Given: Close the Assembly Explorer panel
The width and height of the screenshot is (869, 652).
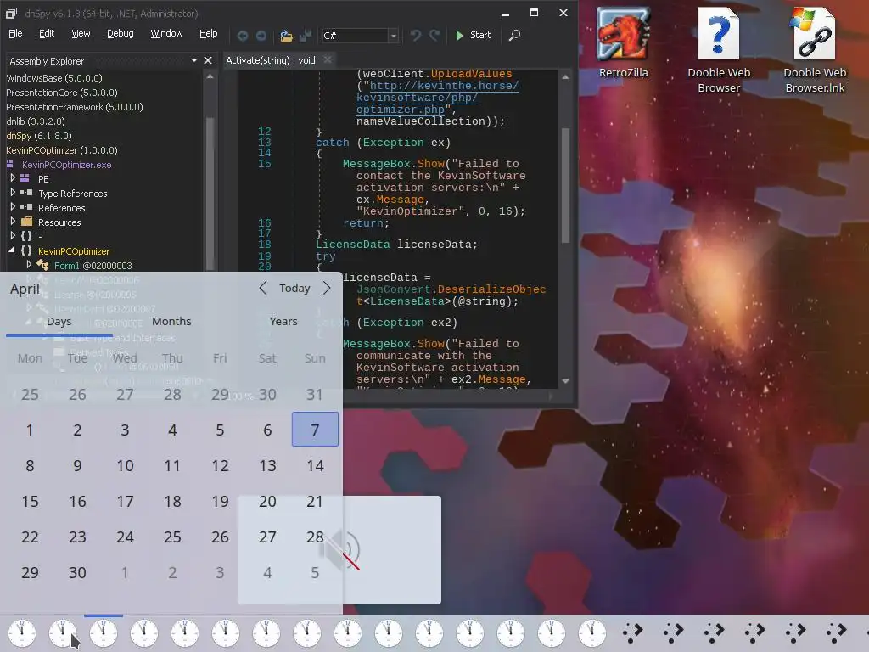Looking at the screenshot, I should 208,60.
